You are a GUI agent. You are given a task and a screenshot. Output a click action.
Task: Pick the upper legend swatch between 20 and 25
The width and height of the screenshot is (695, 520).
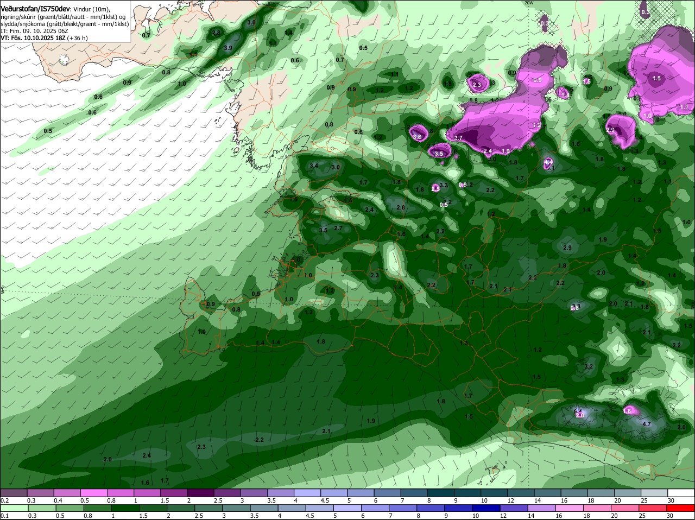628,492
